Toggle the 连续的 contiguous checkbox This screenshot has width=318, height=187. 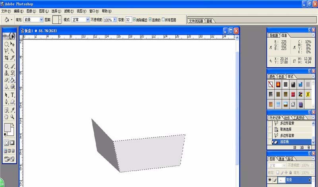(150, 19)
